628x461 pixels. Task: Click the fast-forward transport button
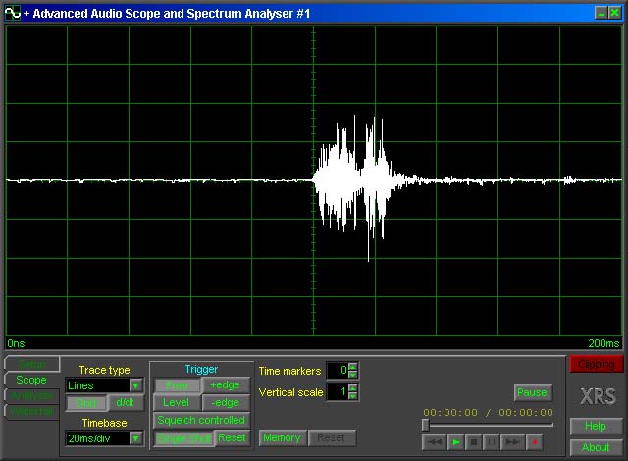[512, 442]
